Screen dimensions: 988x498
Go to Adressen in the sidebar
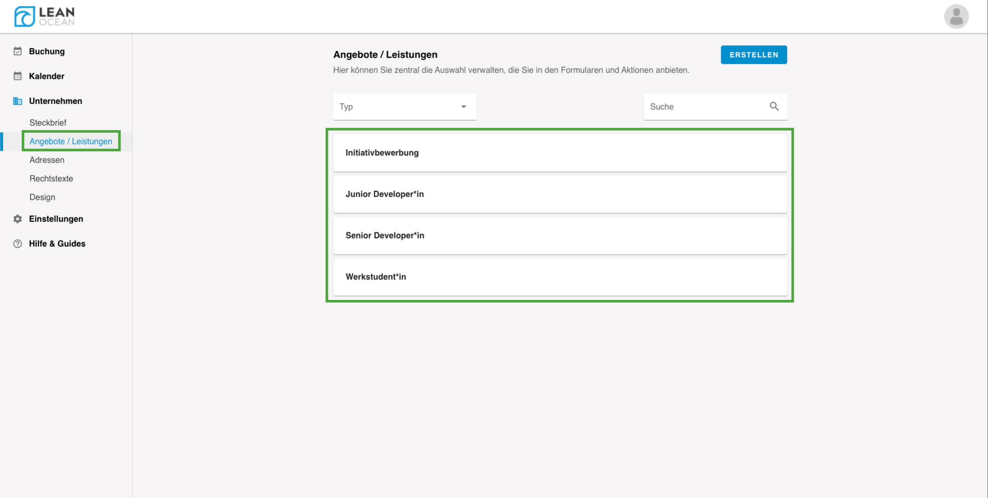pyautogui.click(x=47, y=160)
